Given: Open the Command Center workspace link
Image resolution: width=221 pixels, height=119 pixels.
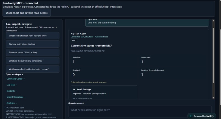Looking at the screenshot, I should click(x=16, y=79).
